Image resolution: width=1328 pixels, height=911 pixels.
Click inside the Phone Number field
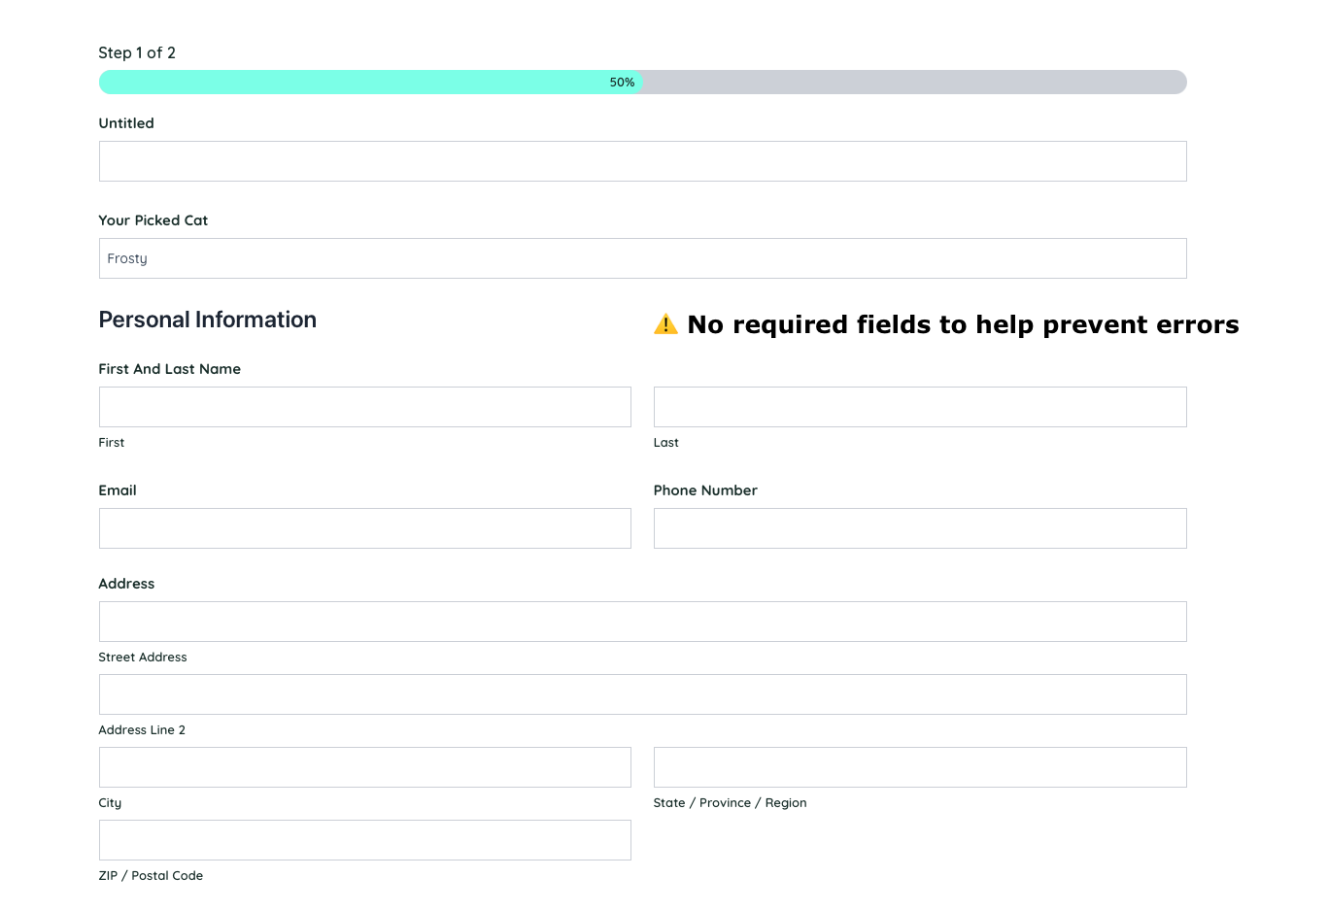coord(920,527)
